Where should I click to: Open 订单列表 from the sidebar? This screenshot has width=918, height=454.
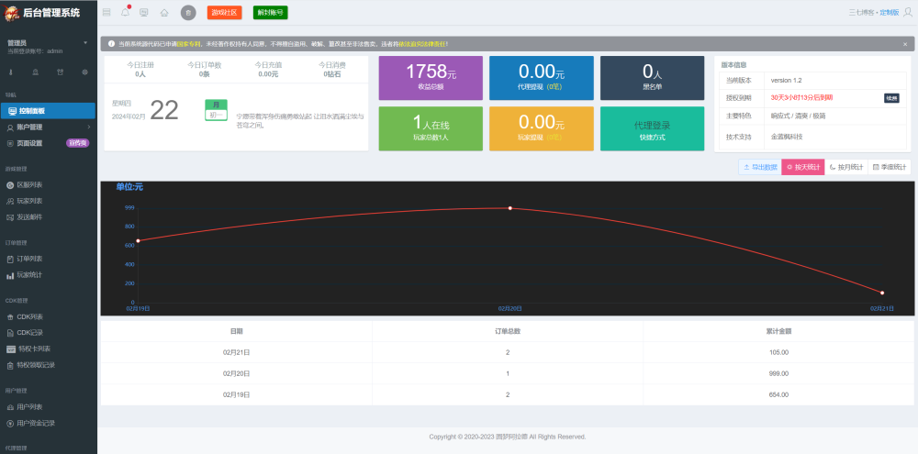tap(29, 259)
